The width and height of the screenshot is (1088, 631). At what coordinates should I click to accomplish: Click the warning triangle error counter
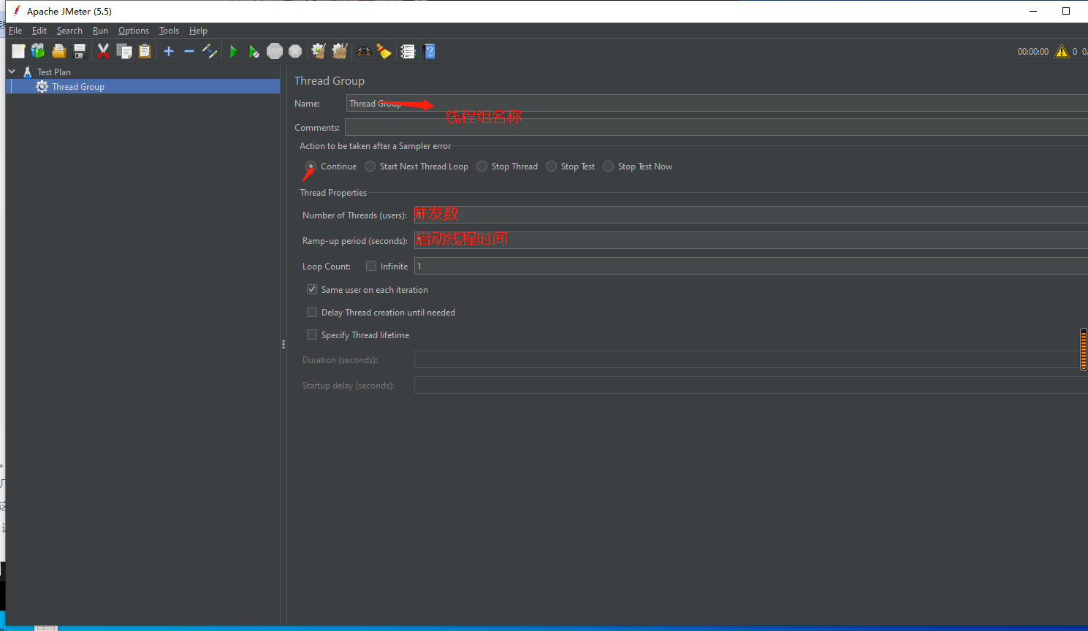coord(1062,51)
